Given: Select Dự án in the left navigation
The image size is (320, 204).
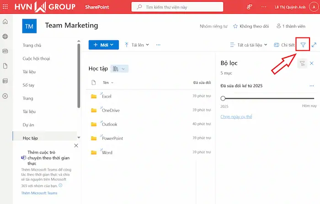Looking at the screenshot, I should (x=29, y=124).
